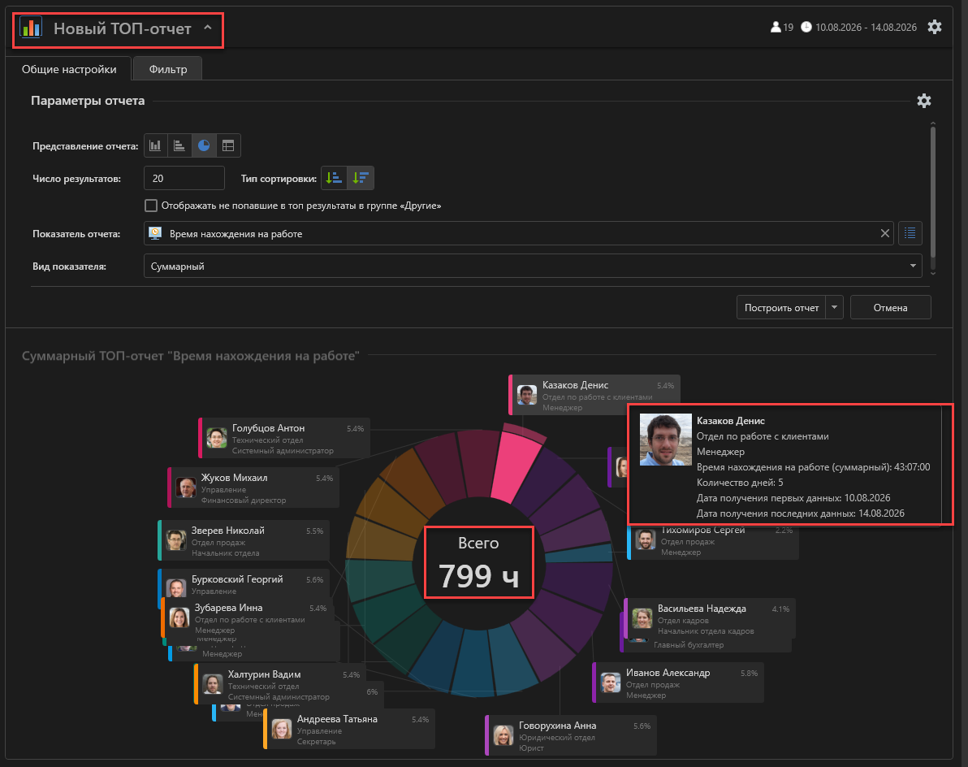
Task: Select the pie chart report view
Action: point(204,145)
